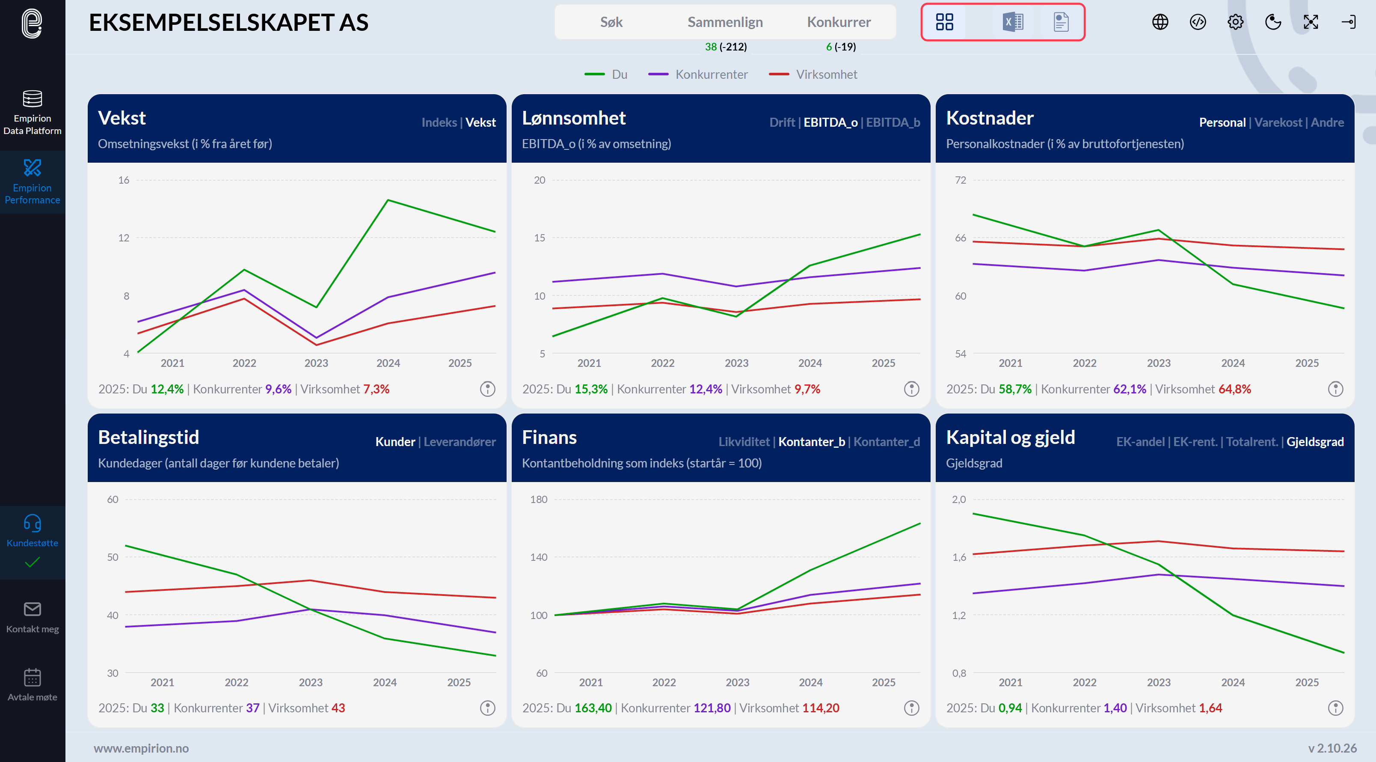Open the Empirion logo home icon

point(32,23)
